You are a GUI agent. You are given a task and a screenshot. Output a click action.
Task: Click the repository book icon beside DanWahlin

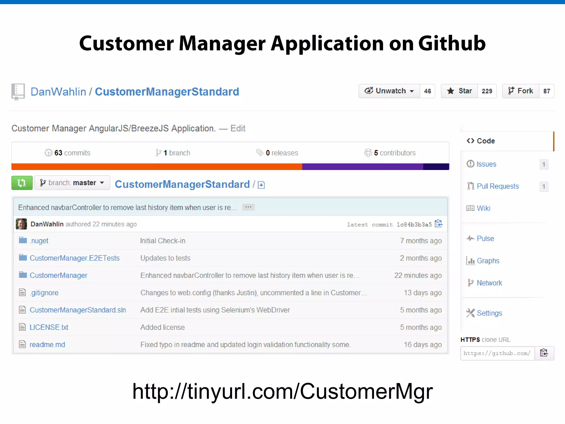click(18, 92)
